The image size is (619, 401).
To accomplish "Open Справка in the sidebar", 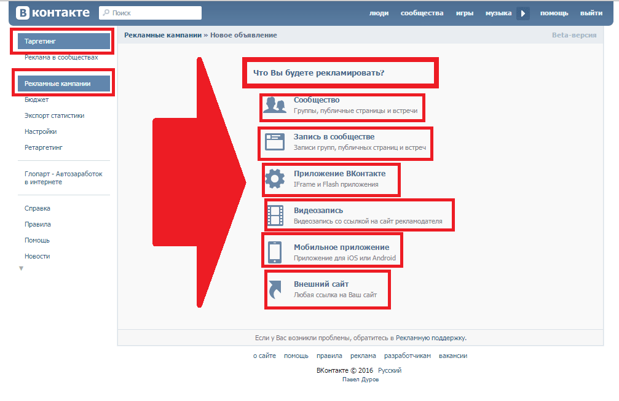I will 37,208.
